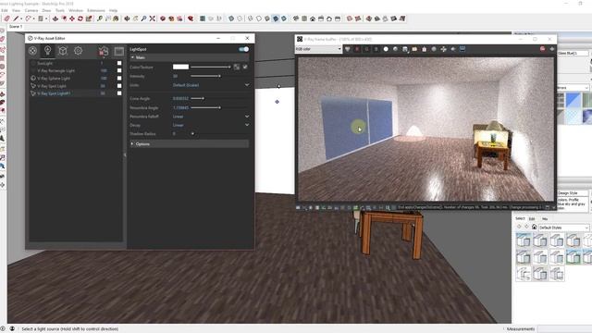Select the Push/Pull tool
This screenshot has height=333, width=592.
(55, 18)
